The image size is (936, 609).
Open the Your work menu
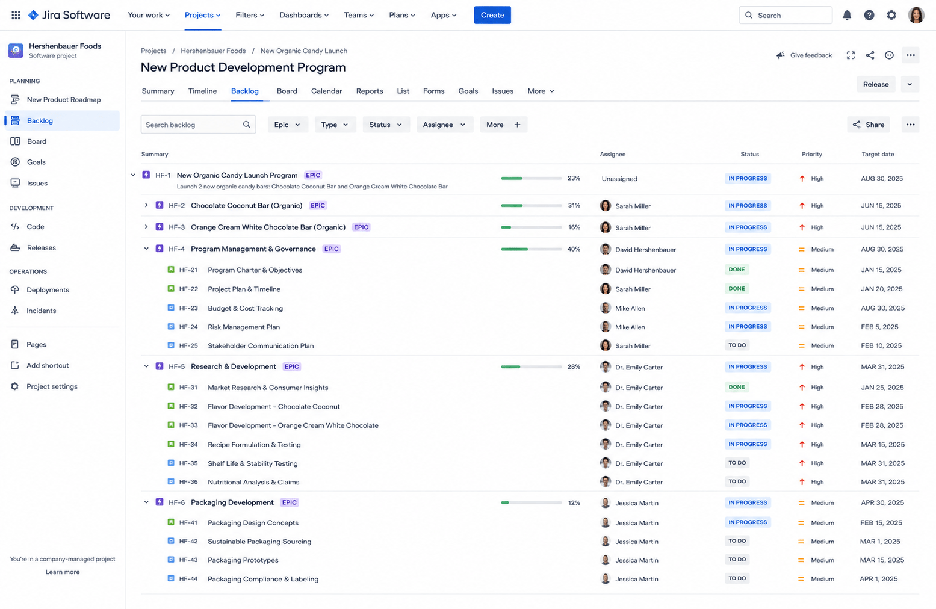(149, 15)
